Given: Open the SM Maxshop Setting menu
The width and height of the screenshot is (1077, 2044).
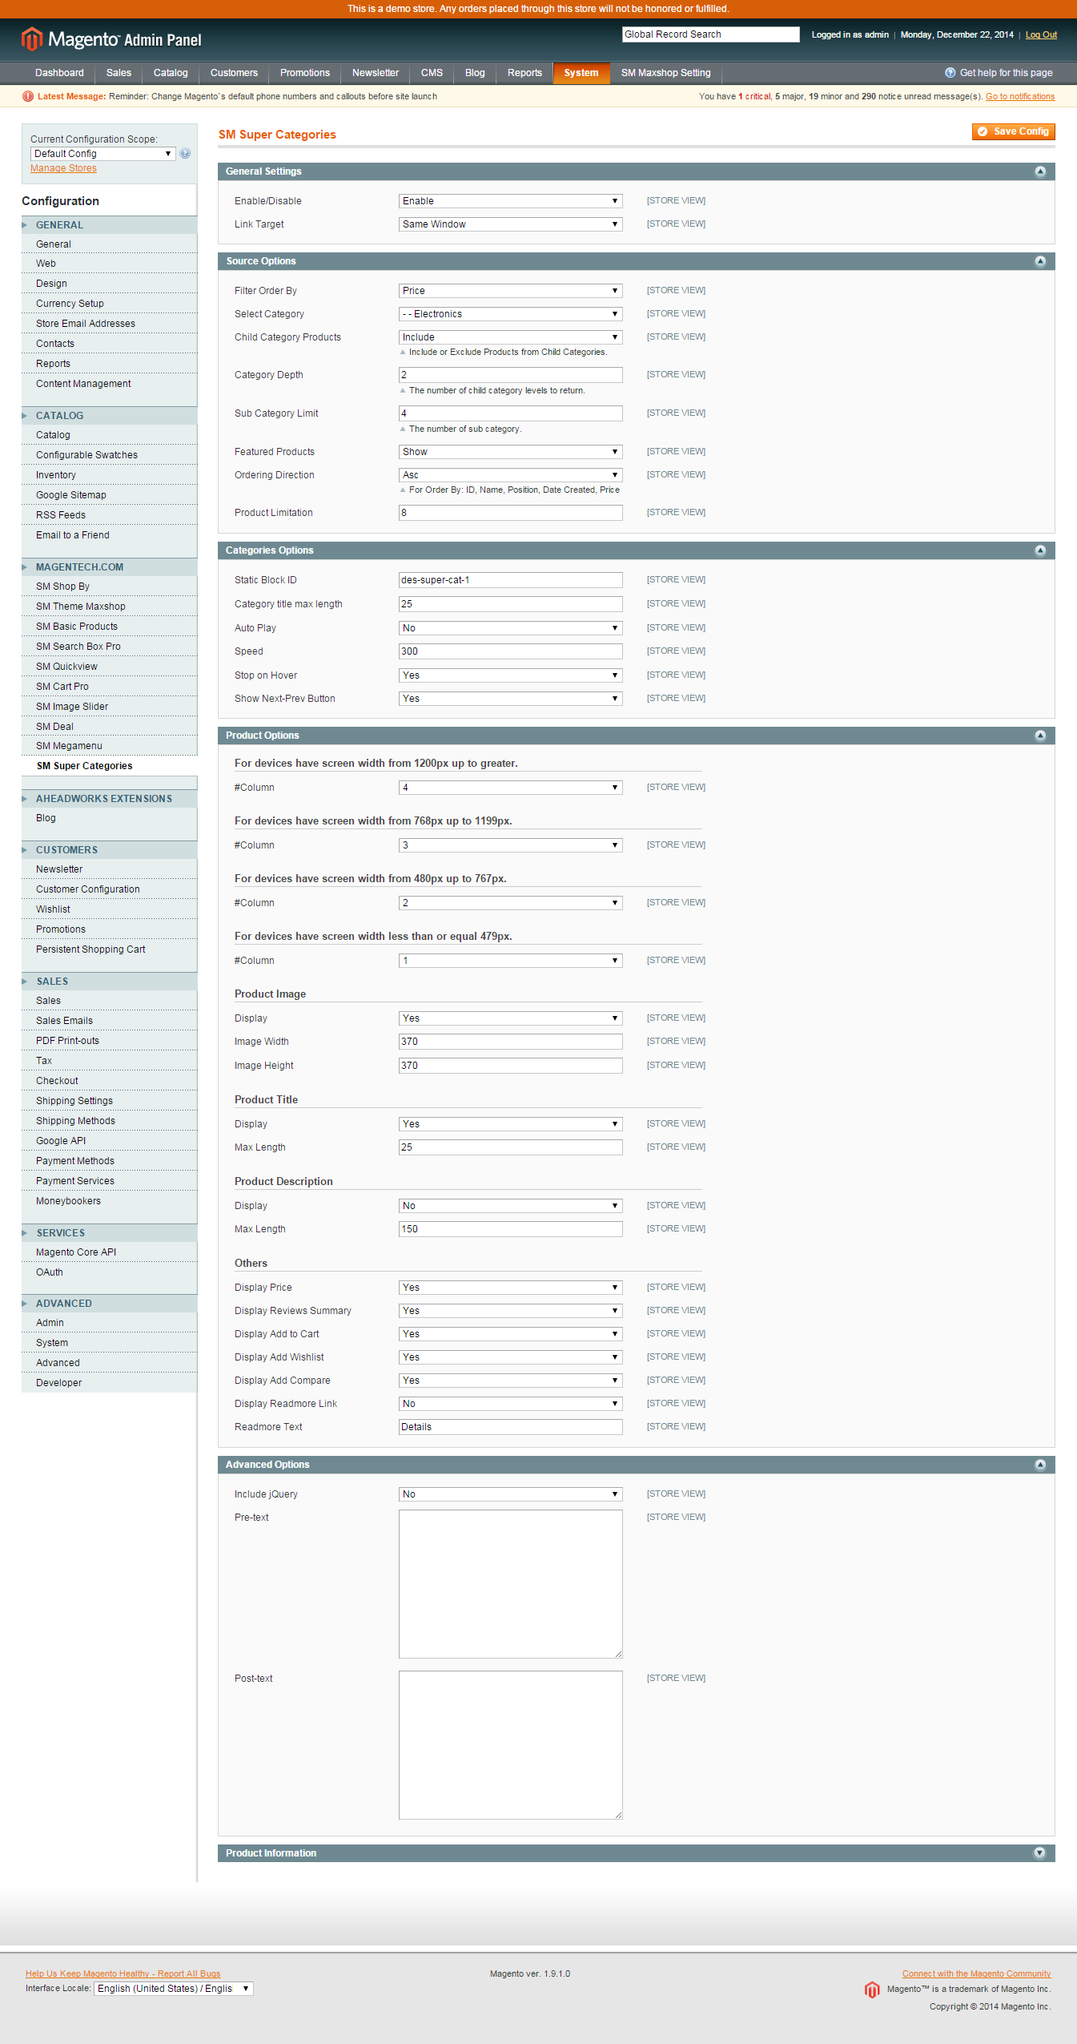Looking at the screenshot, I should (665, 73).
